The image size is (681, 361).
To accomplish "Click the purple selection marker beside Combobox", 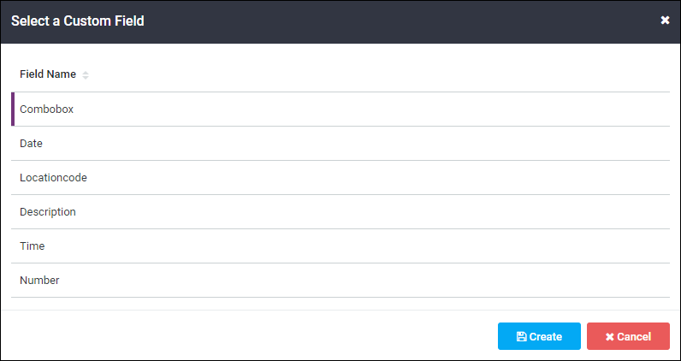I will tap(13, 109).
